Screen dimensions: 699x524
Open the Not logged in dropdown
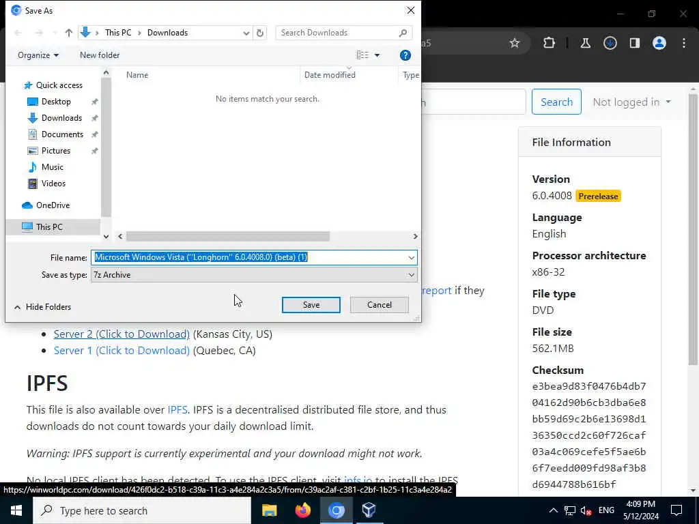631,102
